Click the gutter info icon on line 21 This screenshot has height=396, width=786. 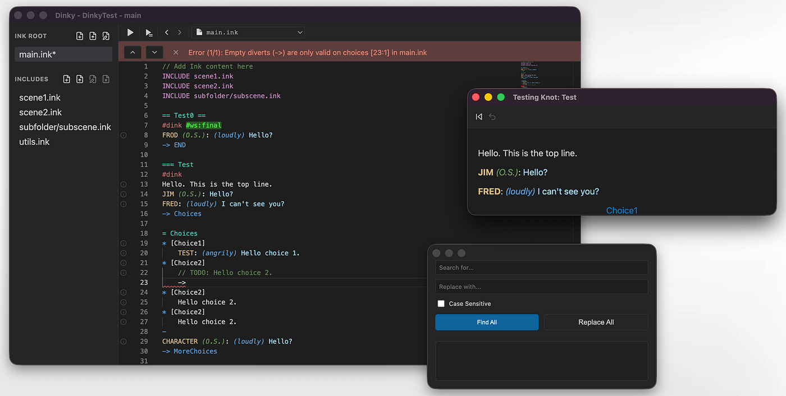point(124,263)
